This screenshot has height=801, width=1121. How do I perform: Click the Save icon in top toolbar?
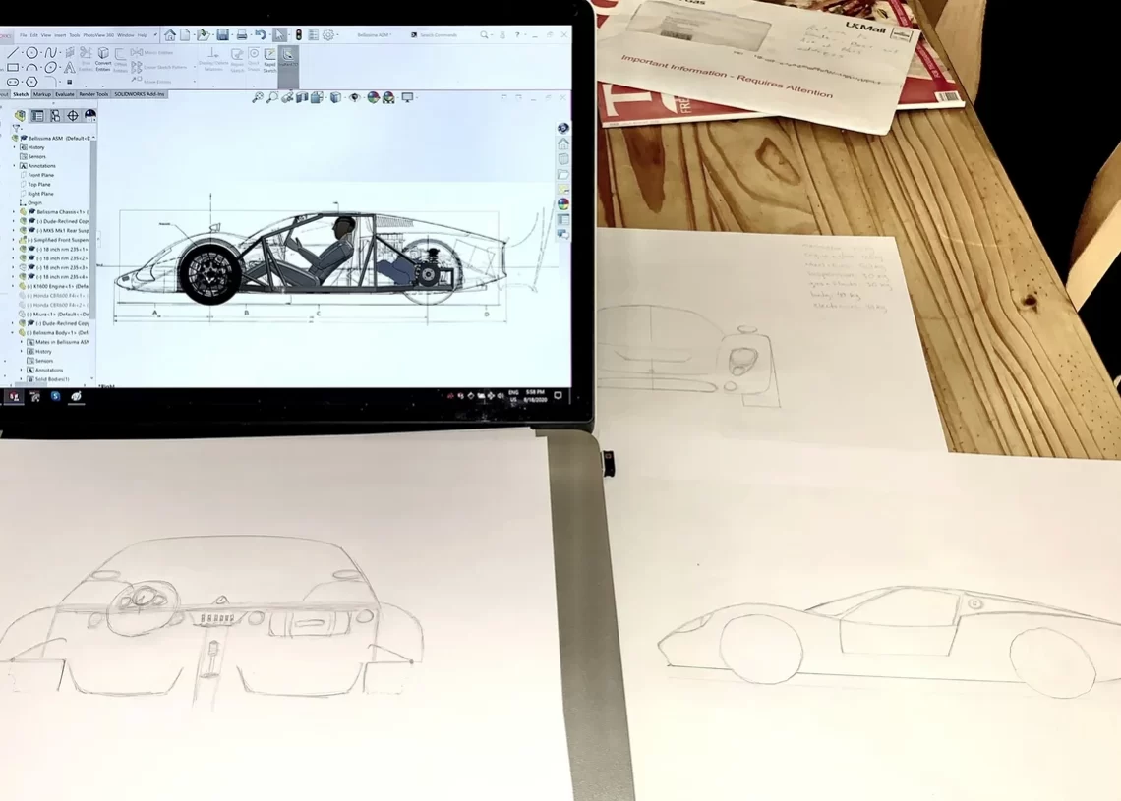pos(223,35)
